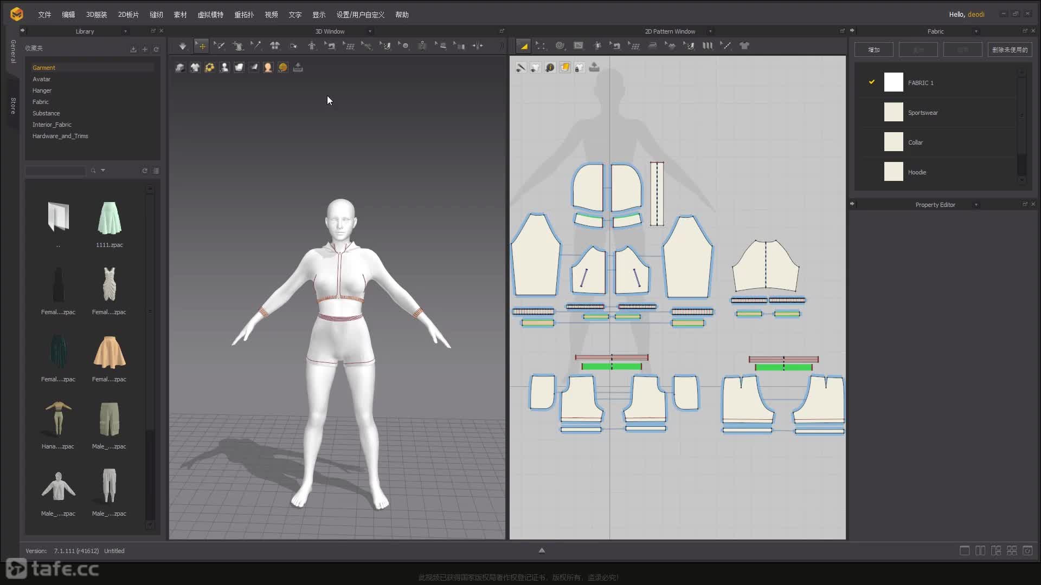Viewport: 1041px width, 585px height.
Task: Select the Edit Pattern tool in 2D toolbar
Action: tap(541, 47)
